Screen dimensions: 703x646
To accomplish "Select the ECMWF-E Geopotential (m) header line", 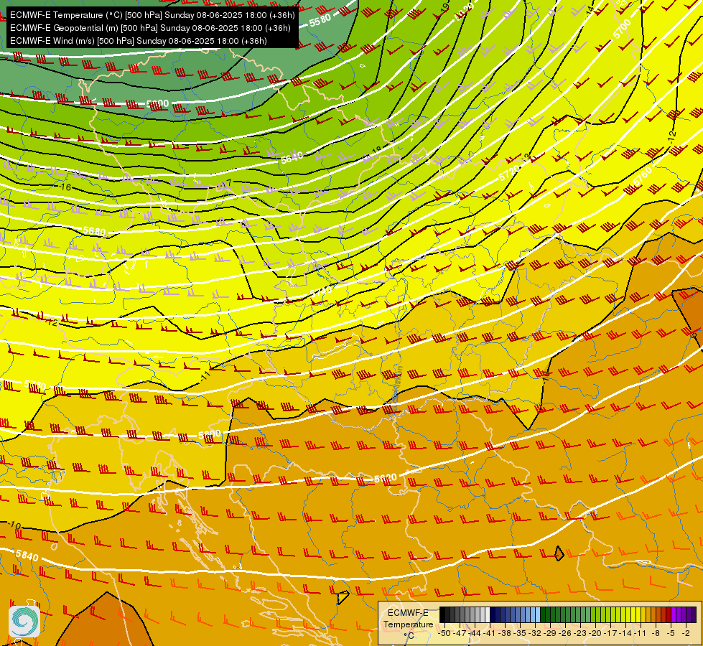I will [x=150, y=28].
